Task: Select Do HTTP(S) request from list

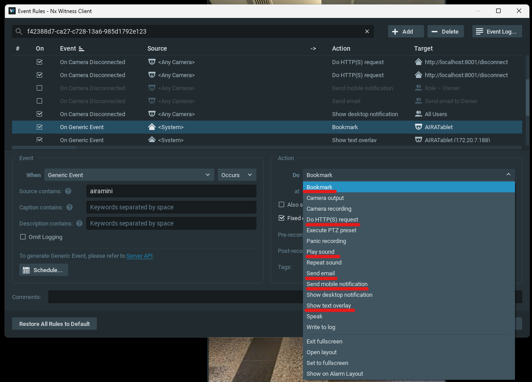Action: click(332, 220)
